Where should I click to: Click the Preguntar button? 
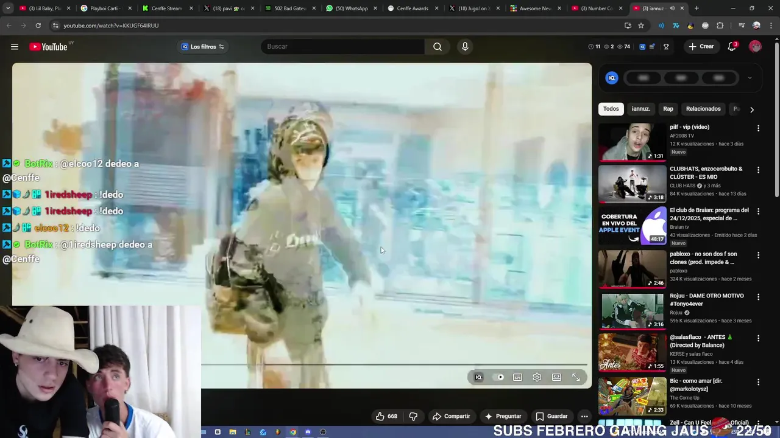click(503, 416)
